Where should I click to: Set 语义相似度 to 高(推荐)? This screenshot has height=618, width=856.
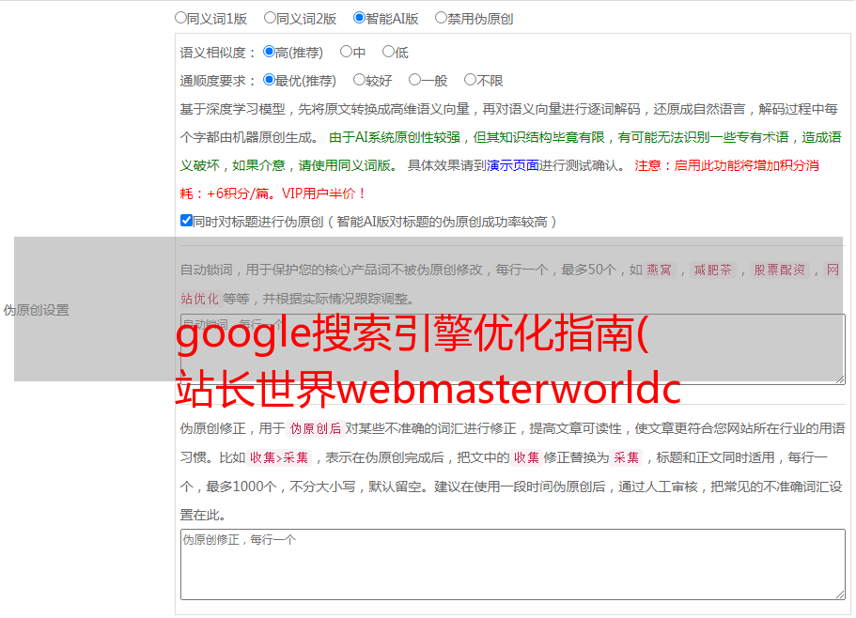tap(269, 52)
